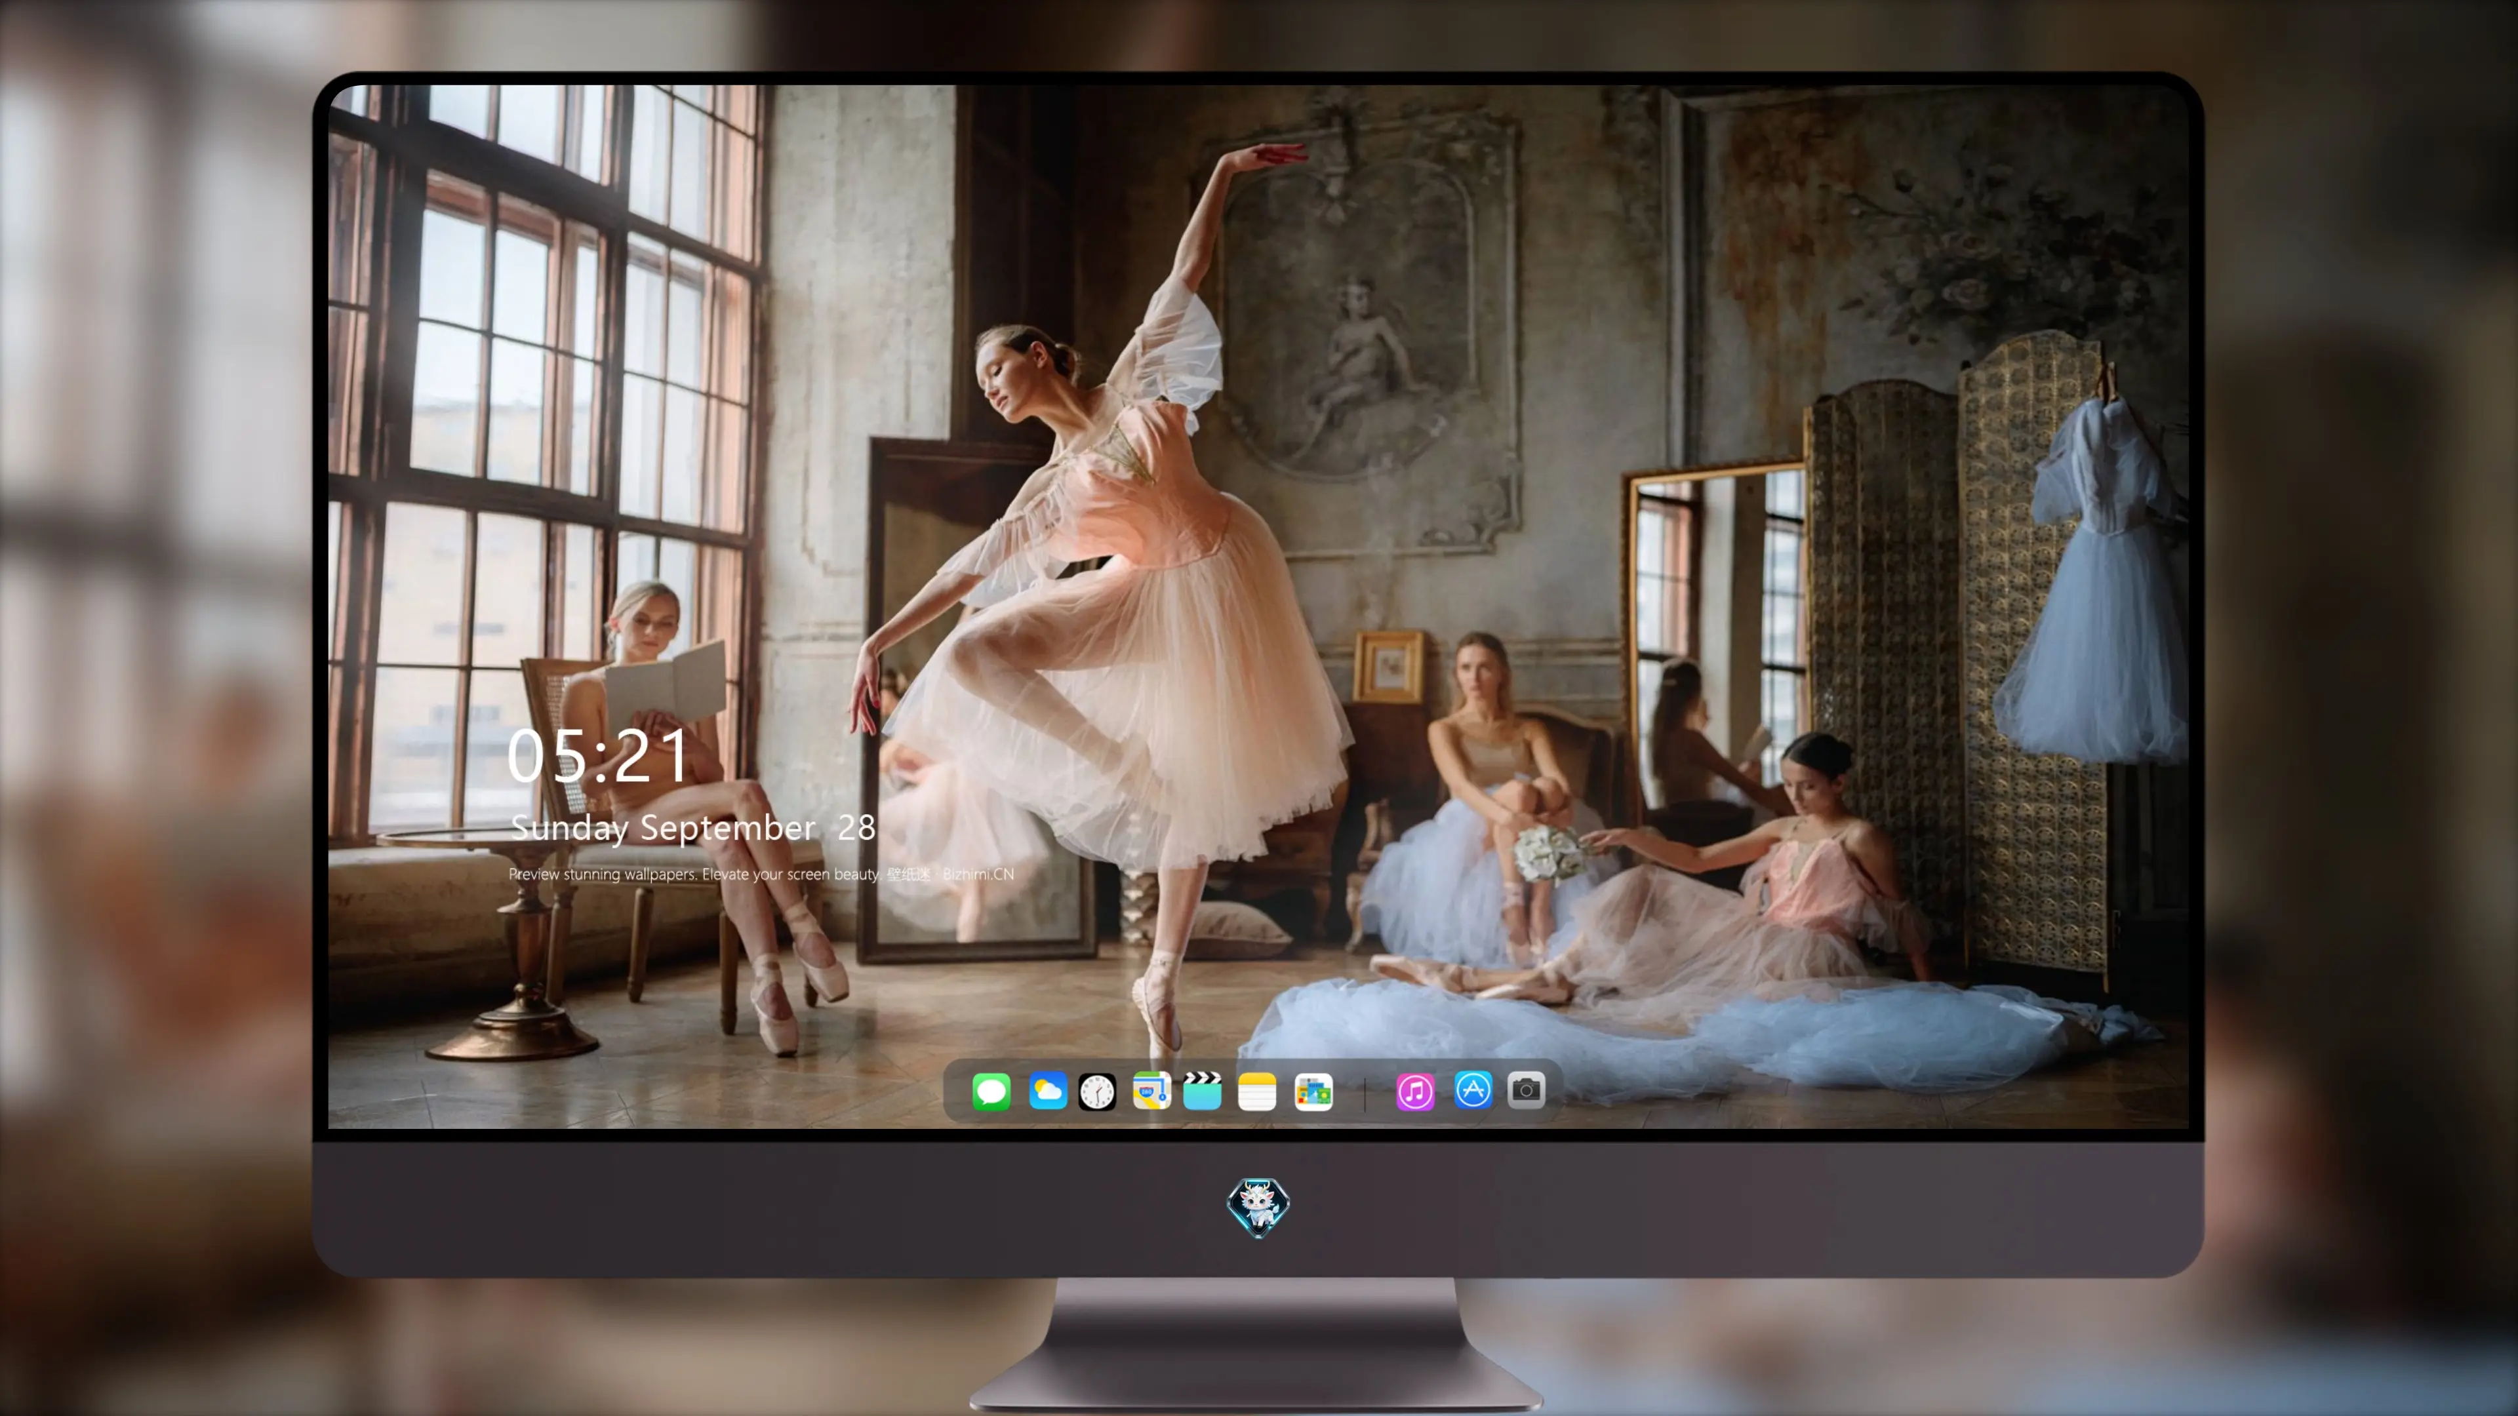Launch iTunes music app from dock

pos(1414,1091)
